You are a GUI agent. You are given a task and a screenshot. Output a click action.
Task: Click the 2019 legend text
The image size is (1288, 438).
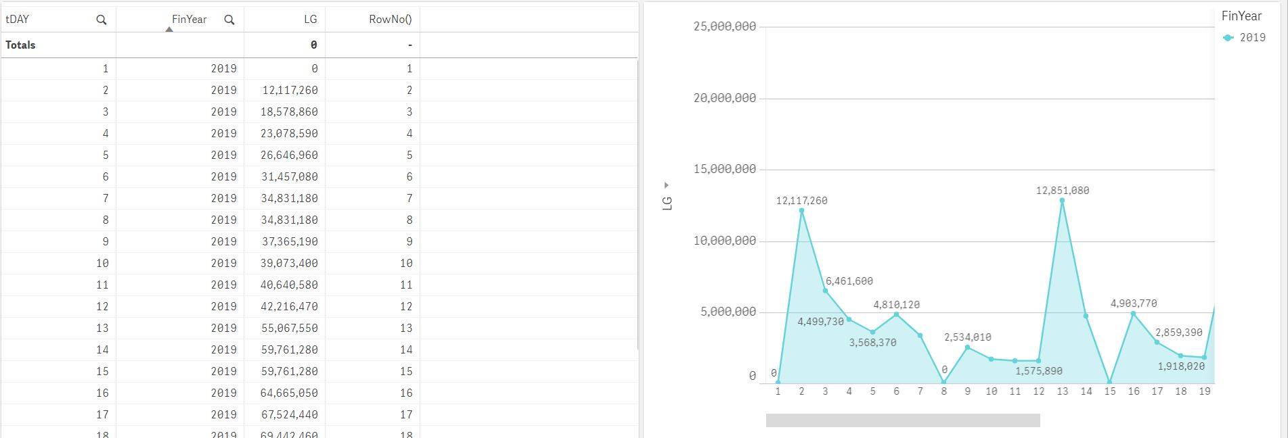1253,38
